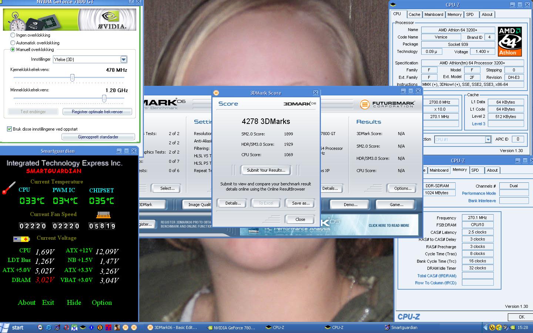Launch Super PI from quick launch

pyautogui.click(x=74, y=327)
